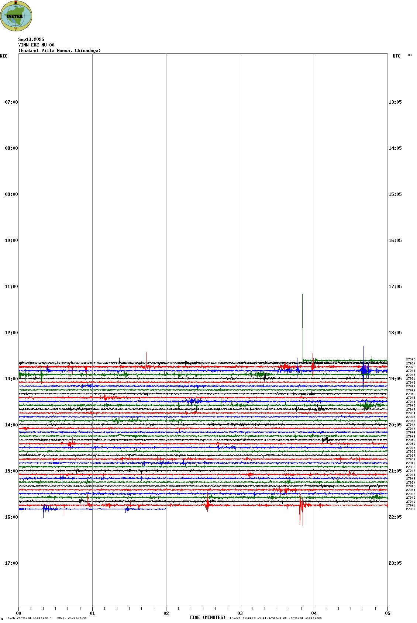Click the 07:00 local time marker
The height and width of the screenshot is (623, 417).
(11, 102)
